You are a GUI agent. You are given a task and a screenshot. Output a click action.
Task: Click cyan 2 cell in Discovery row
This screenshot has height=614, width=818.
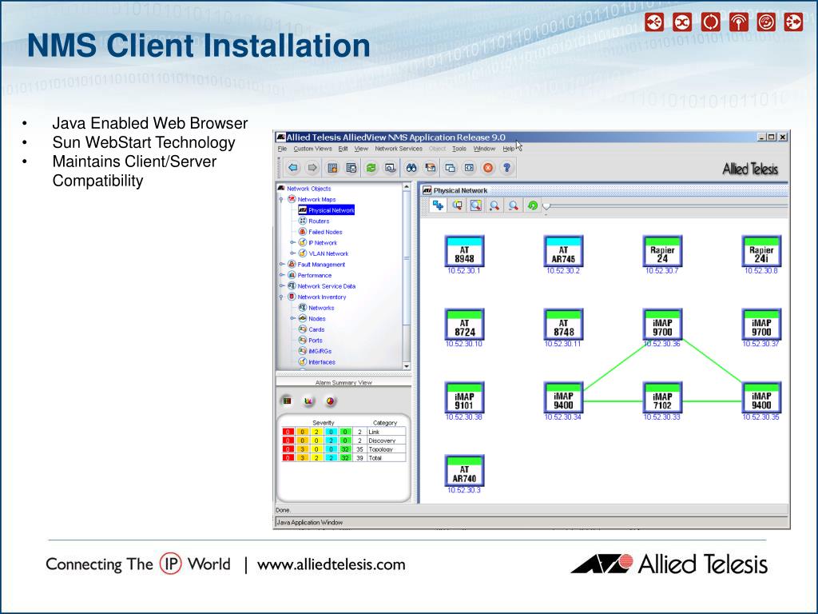[331, 441]
